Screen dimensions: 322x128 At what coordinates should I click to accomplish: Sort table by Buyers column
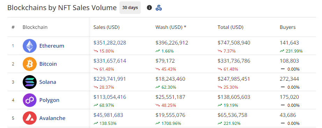pyautogui.click(x=287, y=27)
